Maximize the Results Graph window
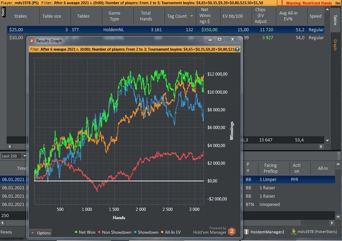The height and width of the screenshot is (241, 342). 220,39
